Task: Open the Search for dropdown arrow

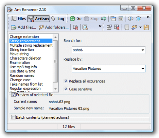Action: point(143,50)
